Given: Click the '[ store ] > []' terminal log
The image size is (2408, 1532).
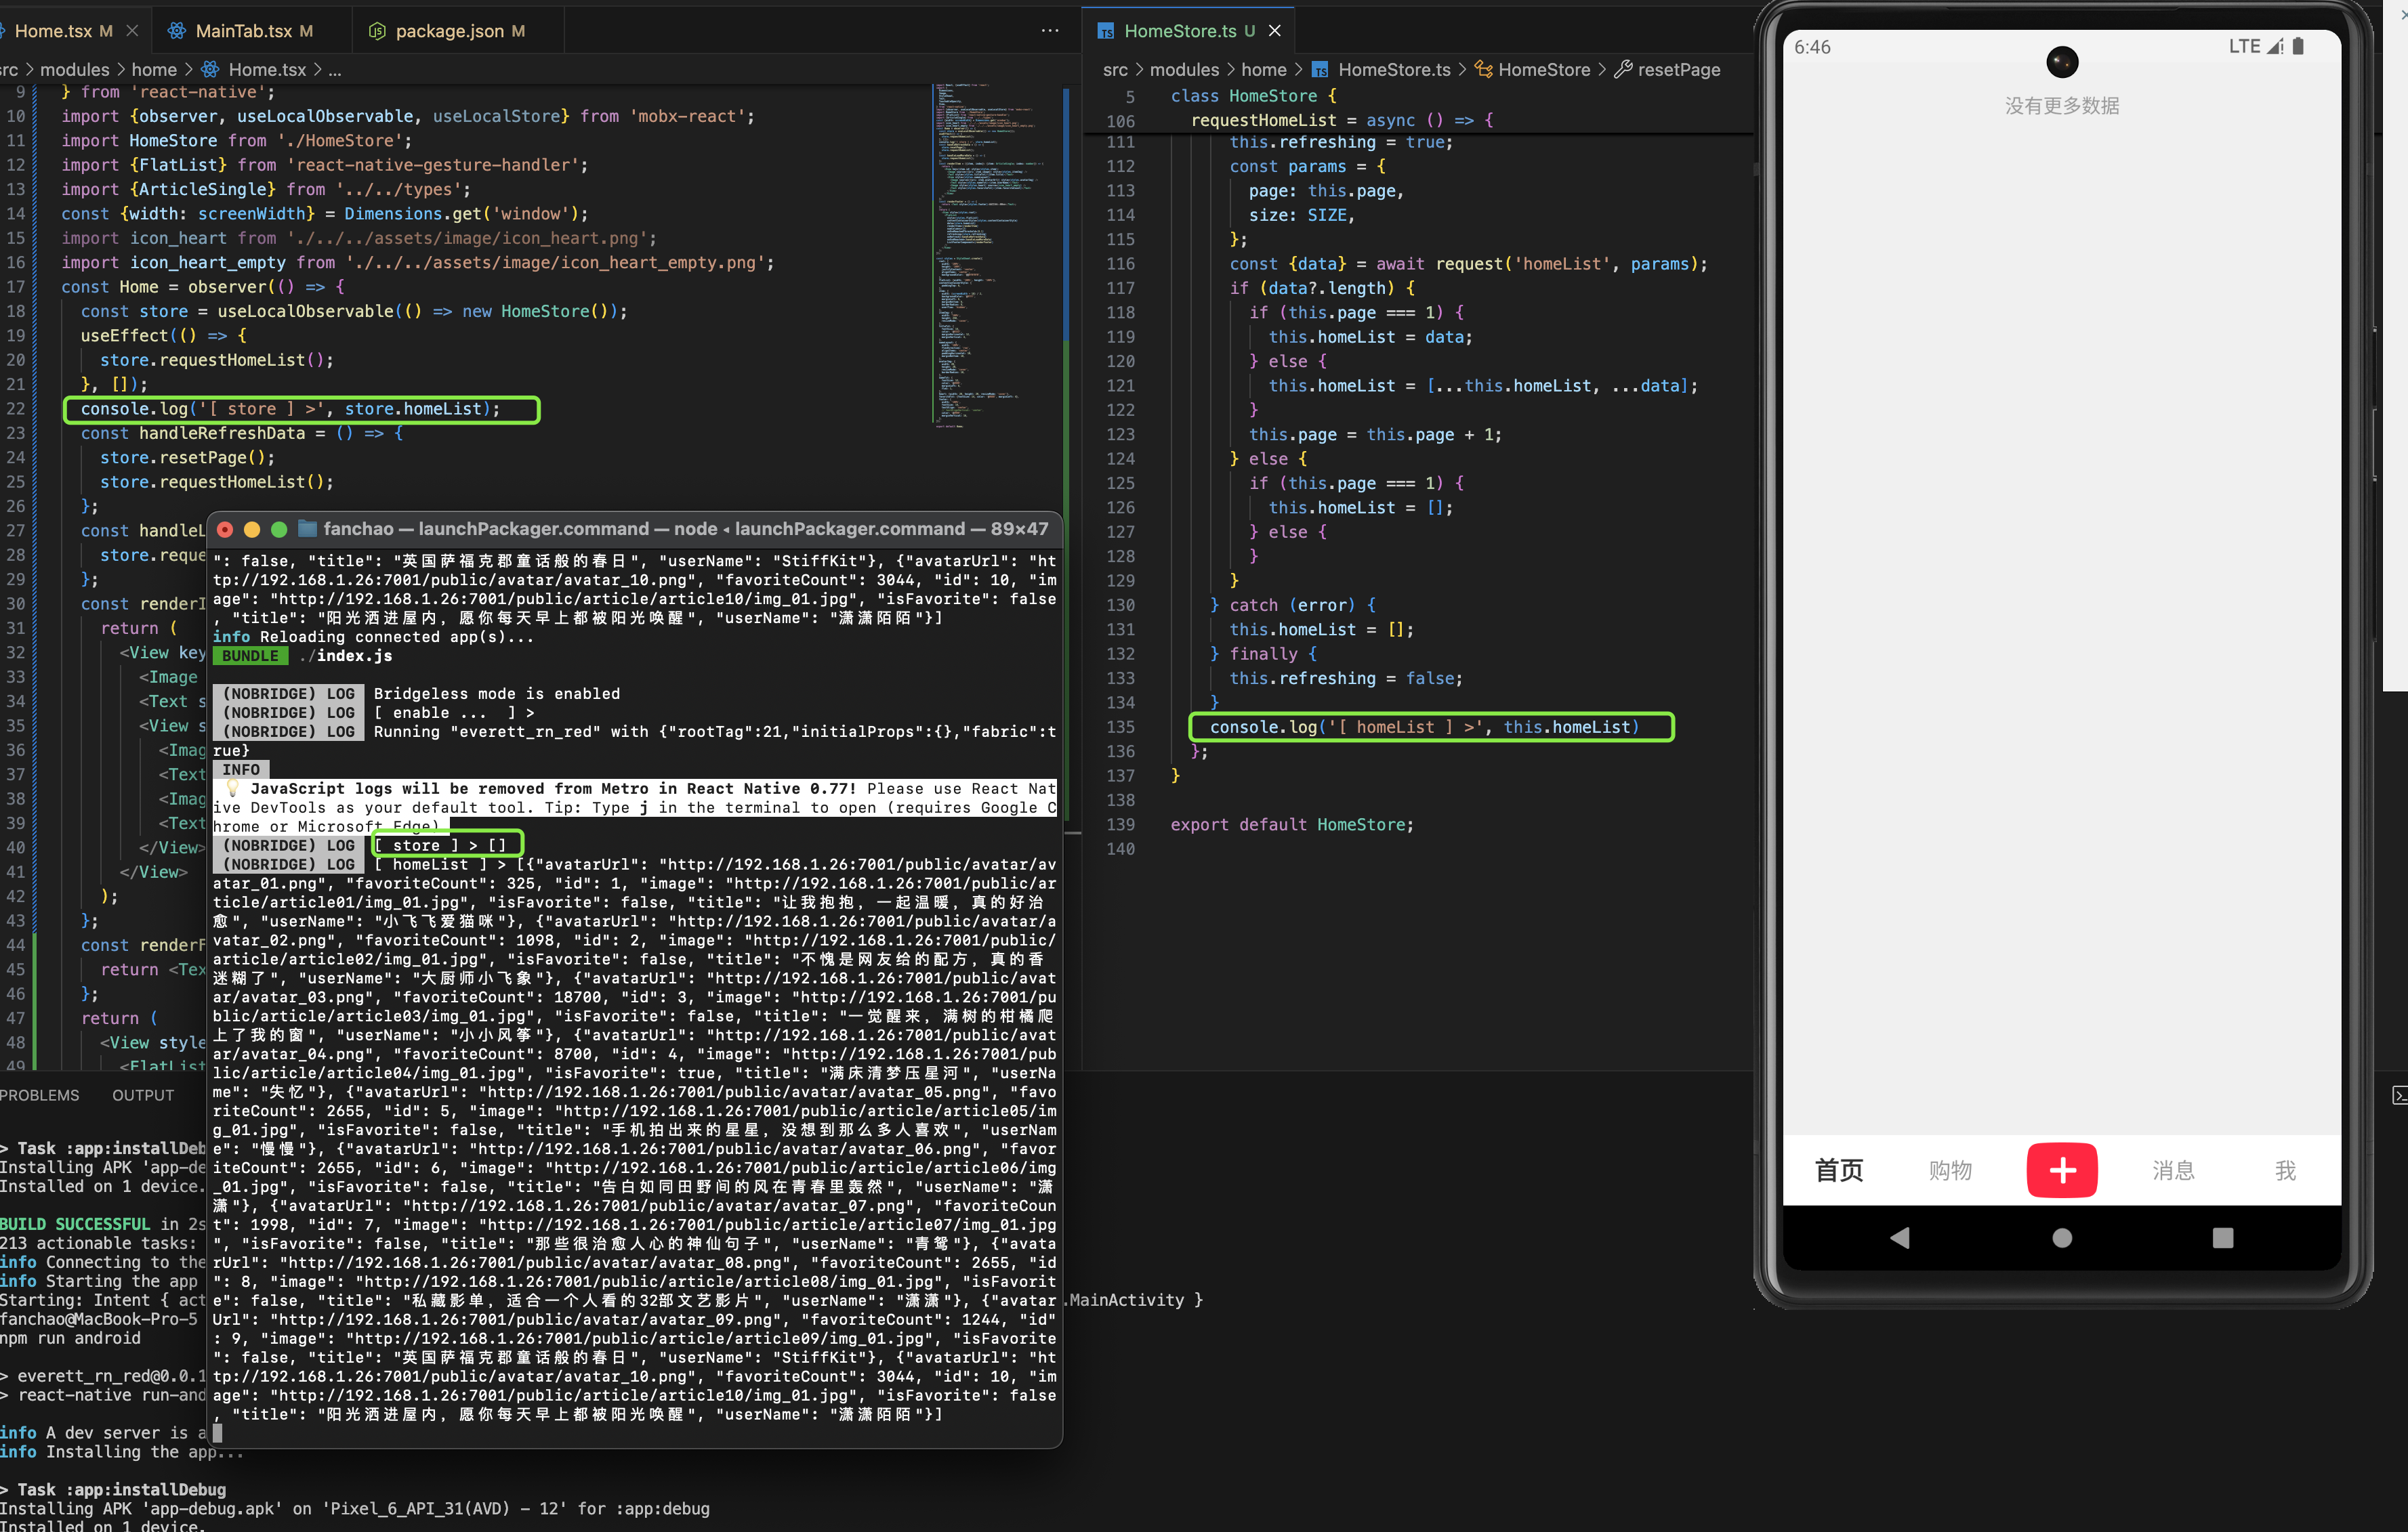Looking at the screenshot, I should click(440, 845).
